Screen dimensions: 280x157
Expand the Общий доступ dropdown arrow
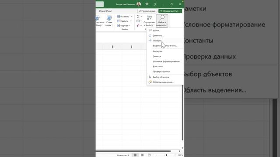(x=181, y=11)
